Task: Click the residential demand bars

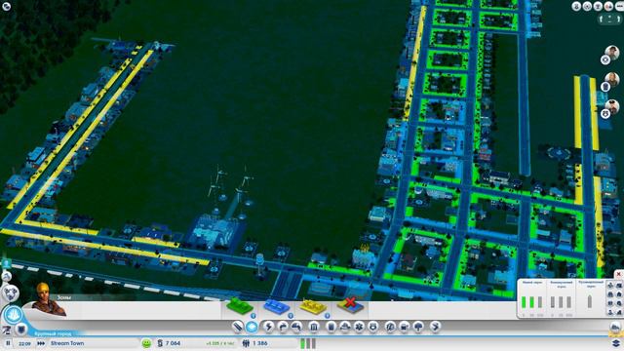Action: pos(532,302)
